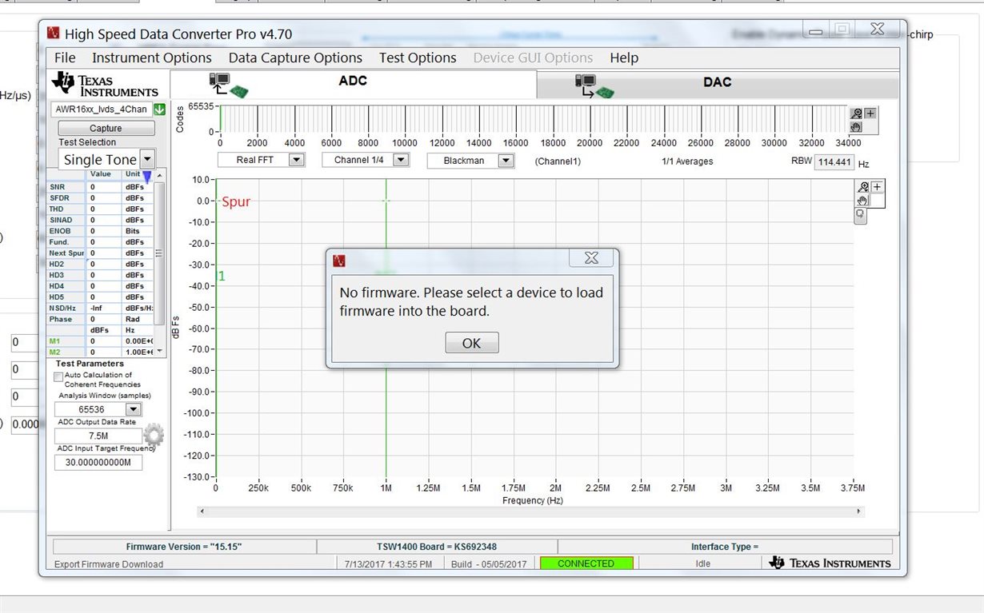This screenshot has height=613, width=984.
Task: Click the annotation icon below FFT graph palette
Action: tap(861, 215)
